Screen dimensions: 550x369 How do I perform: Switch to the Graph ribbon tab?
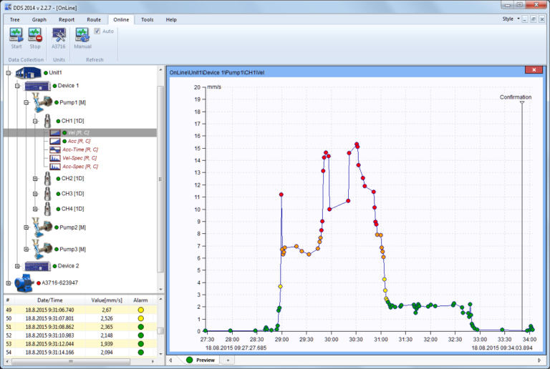[x=39, y=19]
